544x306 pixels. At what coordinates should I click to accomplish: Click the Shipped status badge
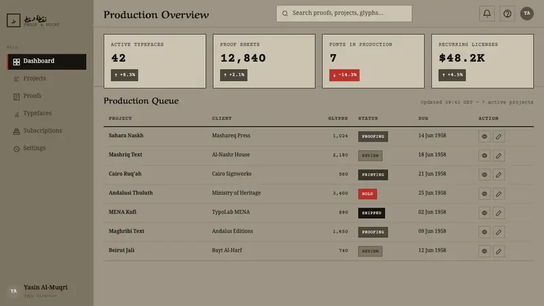pos(371,213)
